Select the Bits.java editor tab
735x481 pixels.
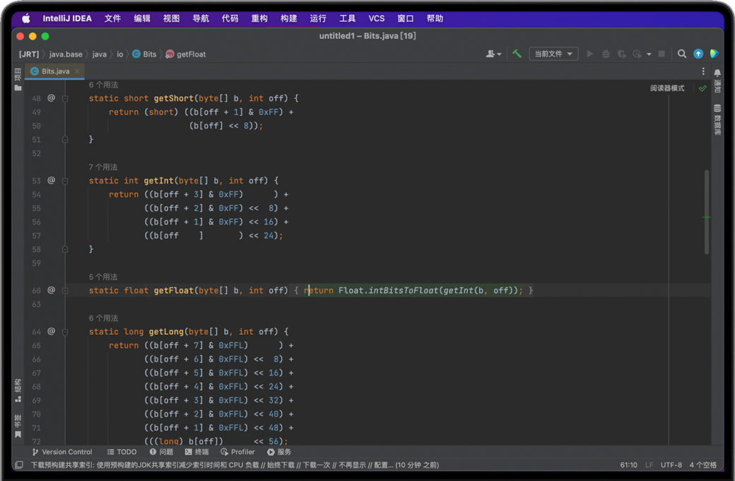click(x=55, y=71)
